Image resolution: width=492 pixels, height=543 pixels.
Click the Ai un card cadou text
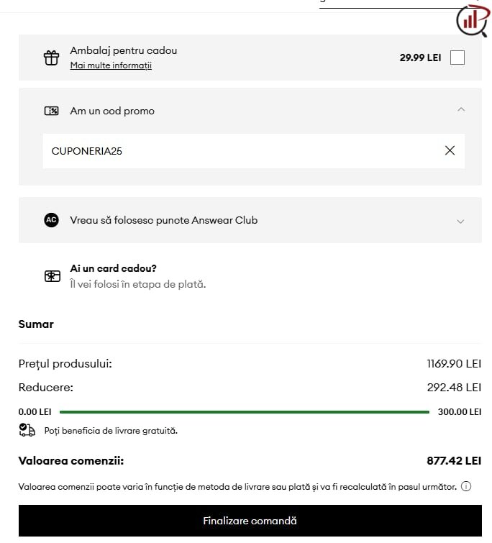click(x=113, y=268)
